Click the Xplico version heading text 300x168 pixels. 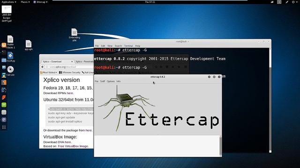pos(61,80)
